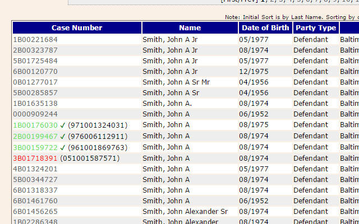Screen dimensions: 359x224
Task: Open case 1B01635138
Action: 35,104
